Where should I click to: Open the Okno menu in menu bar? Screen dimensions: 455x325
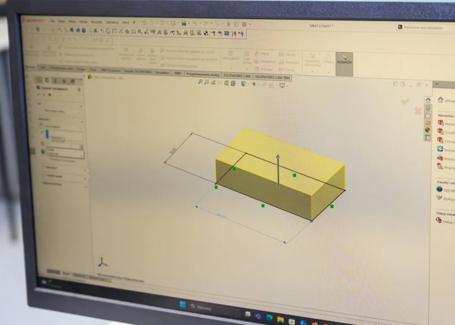(x=125, y=23)
